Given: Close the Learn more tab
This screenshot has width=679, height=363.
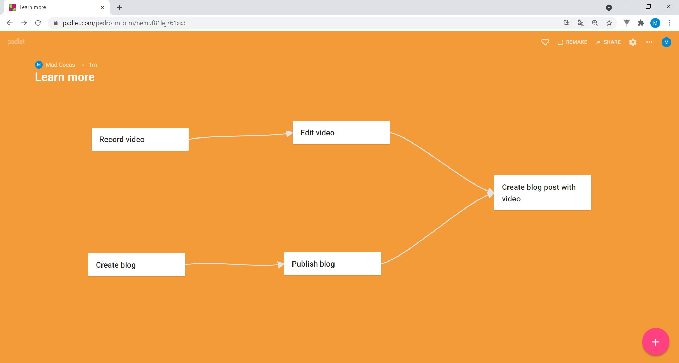Looking at the screenshot, I should coord(103,7).
